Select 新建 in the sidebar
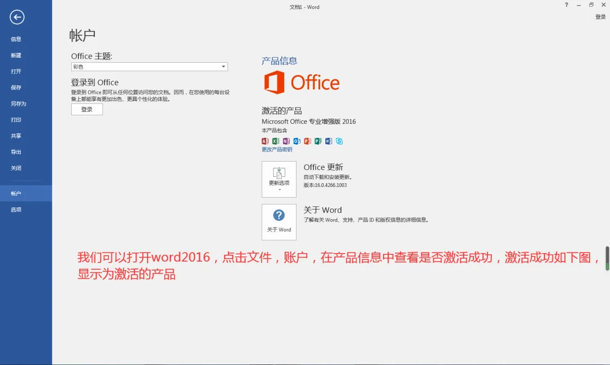 [x=16, y=55]
